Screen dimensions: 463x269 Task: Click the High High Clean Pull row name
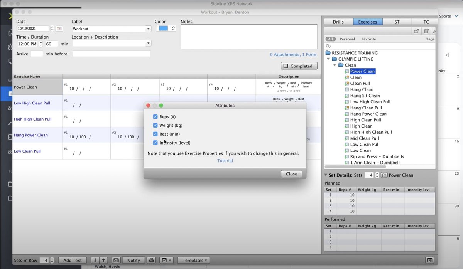pos(33,119)
